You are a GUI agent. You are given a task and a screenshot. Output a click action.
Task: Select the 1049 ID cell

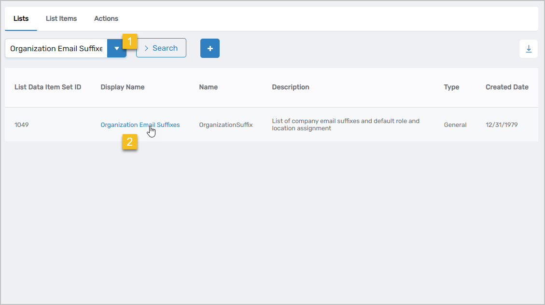[22, 125]
